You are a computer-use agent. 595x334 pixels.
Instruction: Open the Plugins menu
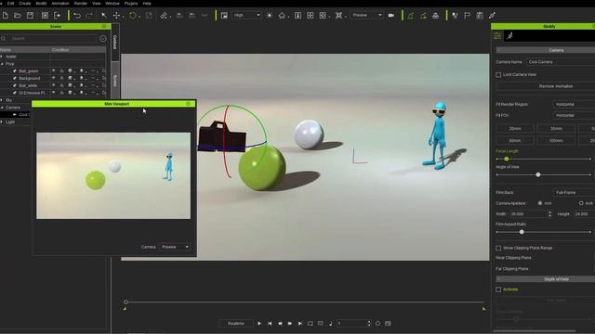pyautogui.click(x=131, y=4)
